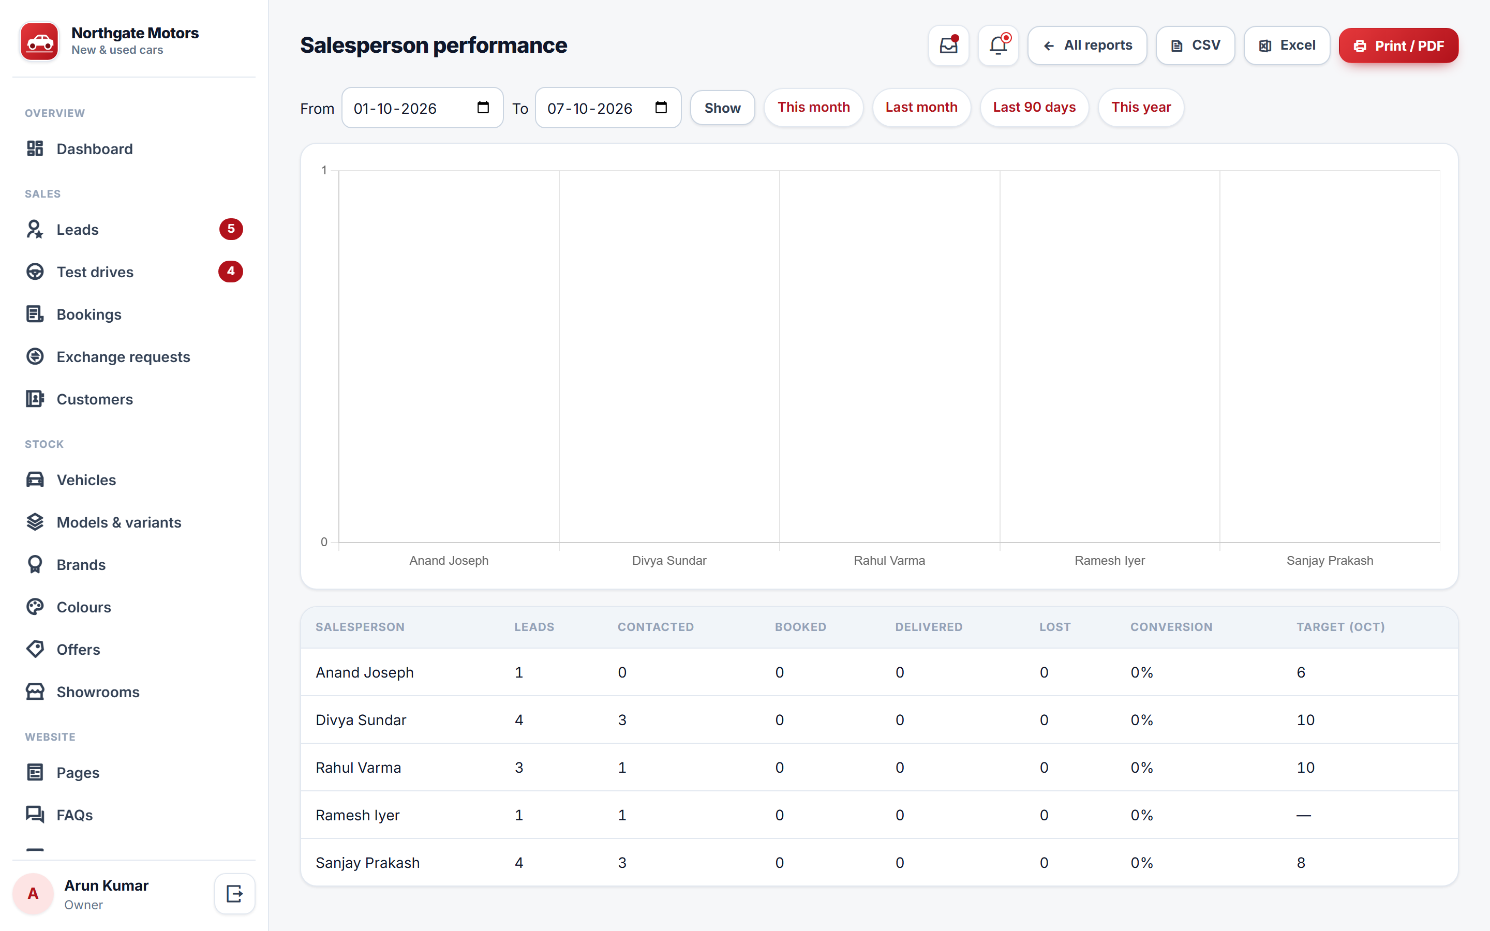
Task: Click the Leads person-star icon
Action: [35, 229]
